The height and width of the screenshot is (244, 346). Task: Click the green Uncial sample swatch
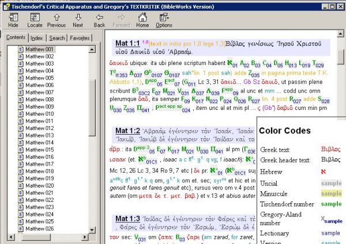(x=331, y=183)
